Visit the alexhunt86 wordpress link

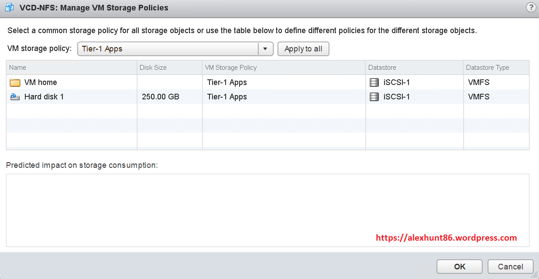point(447,238)
